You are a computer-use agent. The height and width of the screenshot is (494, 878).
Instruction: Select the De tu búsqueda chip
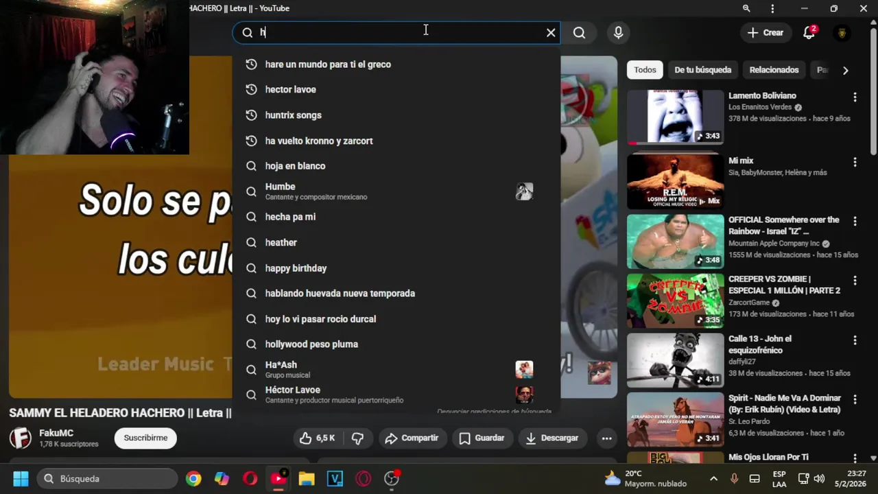[x=702, y=70]
